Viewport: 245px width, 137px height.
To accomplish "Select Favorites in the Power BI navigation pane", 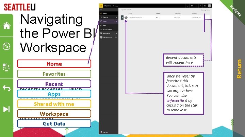I will (109, 17).
